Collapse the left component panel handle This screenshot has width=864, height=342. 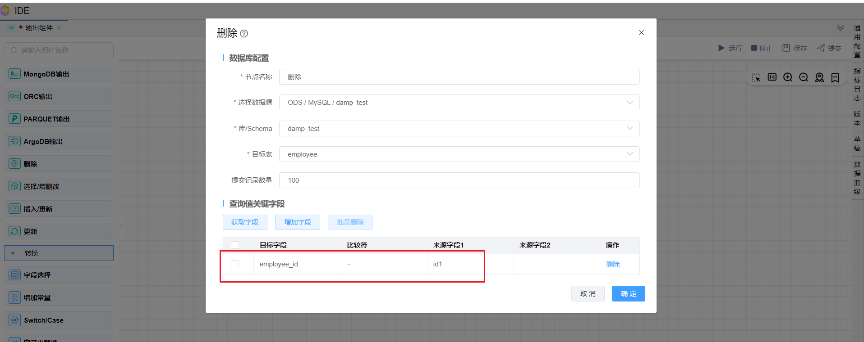[x=122, y=225]
